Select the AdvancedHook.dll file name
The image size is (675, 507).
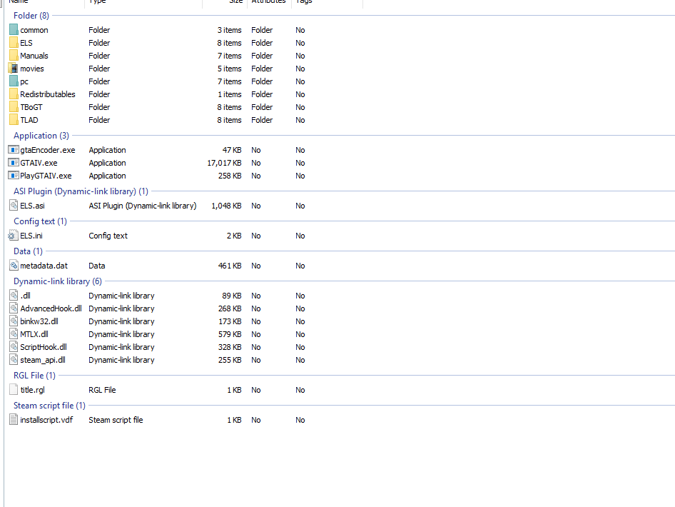point(51,308)
